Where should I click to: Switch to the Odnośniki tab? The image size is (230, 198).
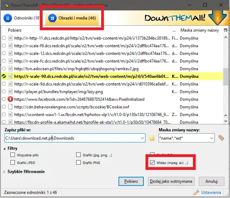[22, 18]
